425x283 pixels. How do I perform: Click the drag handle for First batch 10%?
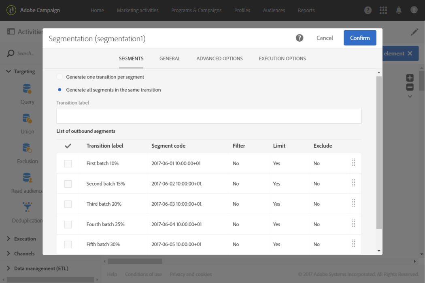coord(353,163)
